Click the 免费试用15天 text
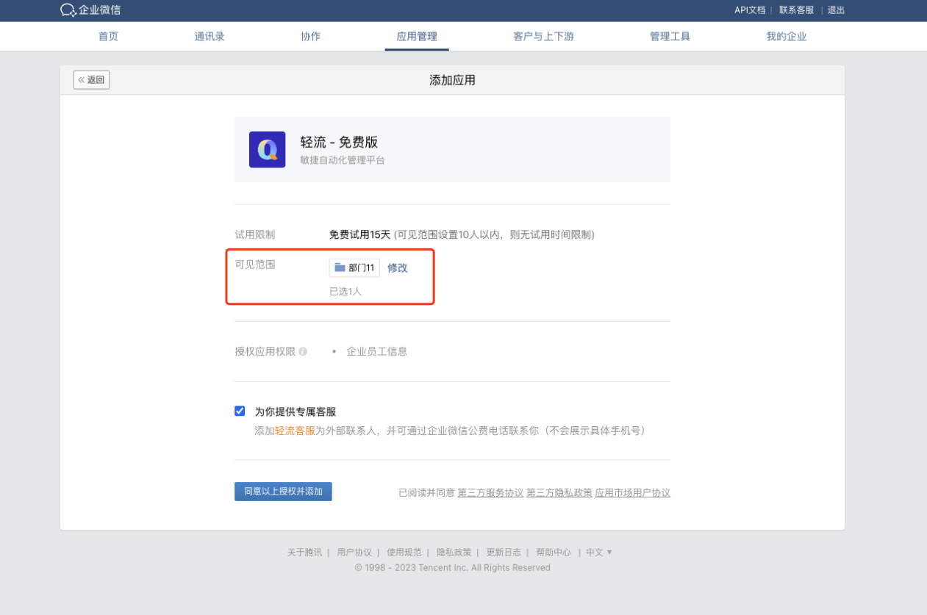The height and width of the screenshot is (615, 927). coord(360,234)
